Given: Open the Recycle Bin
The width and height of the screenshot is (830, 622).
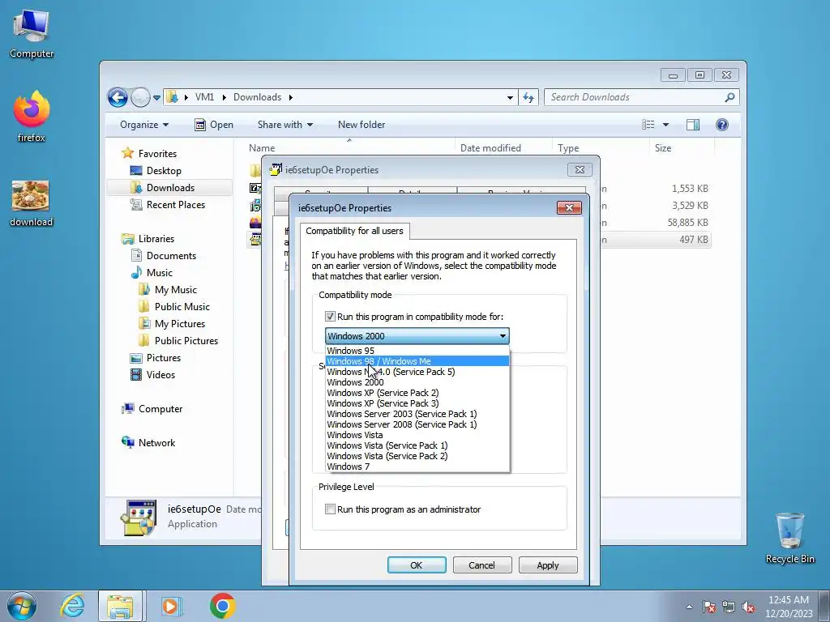Looking at the screenshot, I should (x=789, y=538).
